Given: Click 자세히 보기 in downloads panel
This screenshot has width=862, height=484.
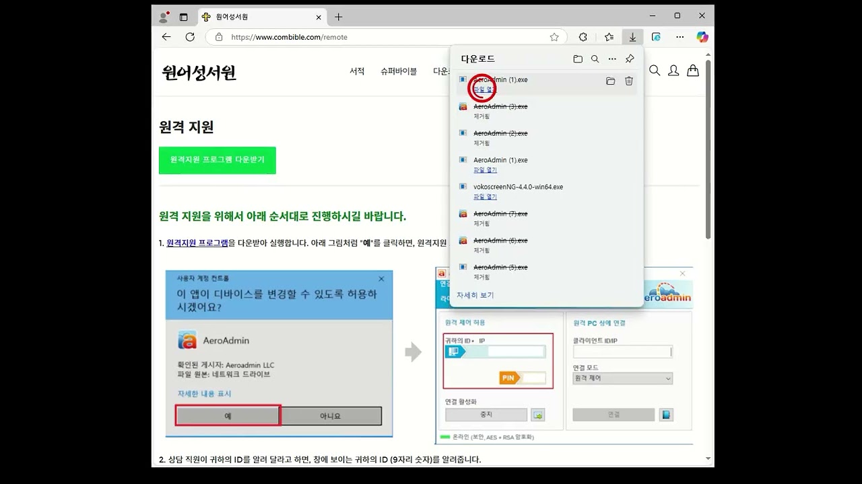Looking at the screenshot, I should click(x=475, y=295).
